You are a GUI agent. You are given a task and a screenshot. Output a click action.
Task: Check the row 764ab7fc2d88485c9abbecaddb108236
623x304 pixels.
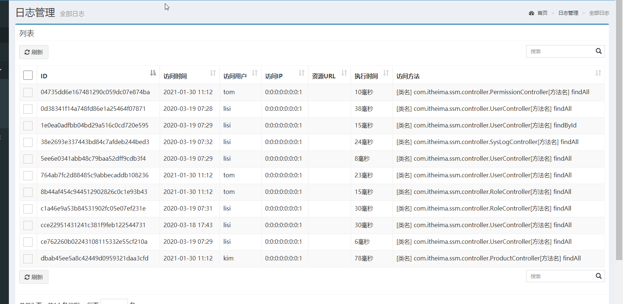[28, 175]
